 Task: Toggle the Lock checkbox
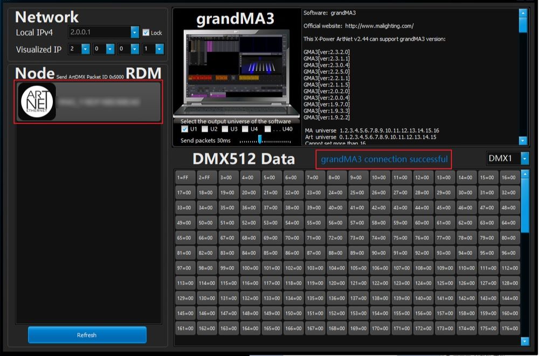point(146,32)
